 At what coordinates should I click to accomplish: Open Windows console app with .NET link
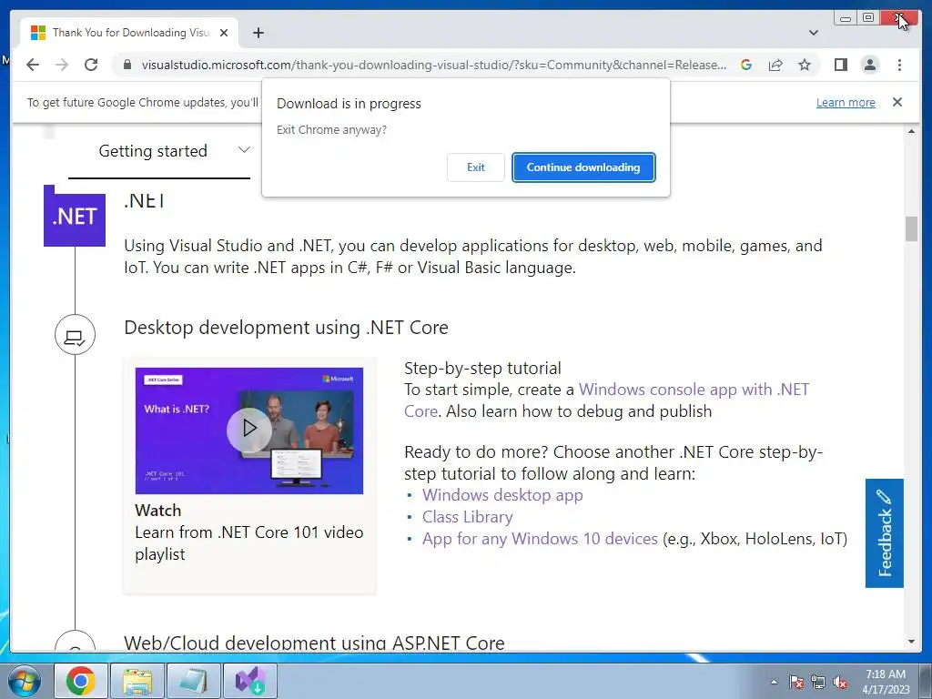606,400
